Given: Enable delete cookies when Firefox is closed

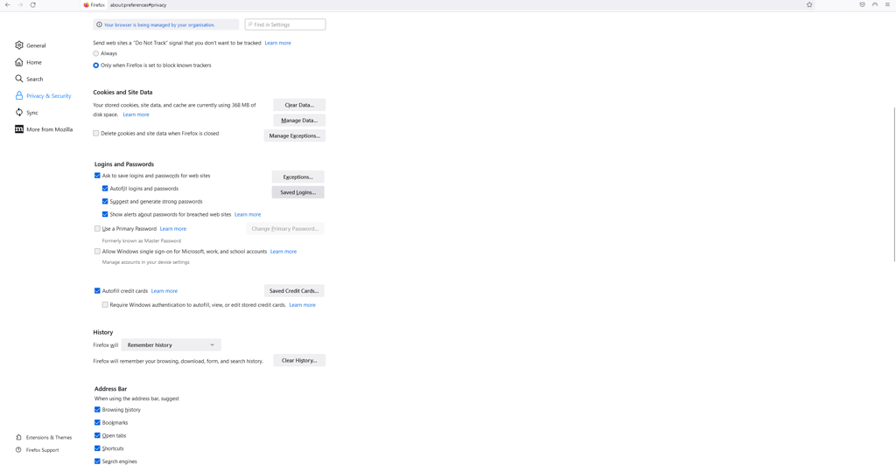Looking at the screenshot, I should 96,134.
